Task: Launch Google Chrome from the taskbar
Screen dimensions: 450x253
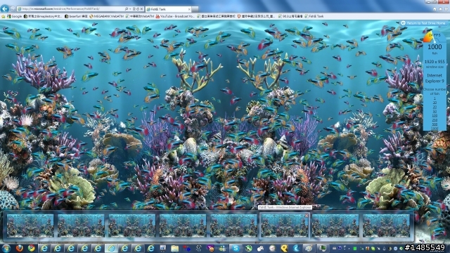Action: click(x=32, y=248)
